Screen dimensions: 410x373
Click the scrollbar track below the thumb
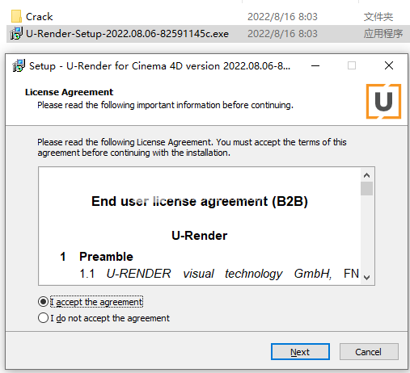point(366,233)
